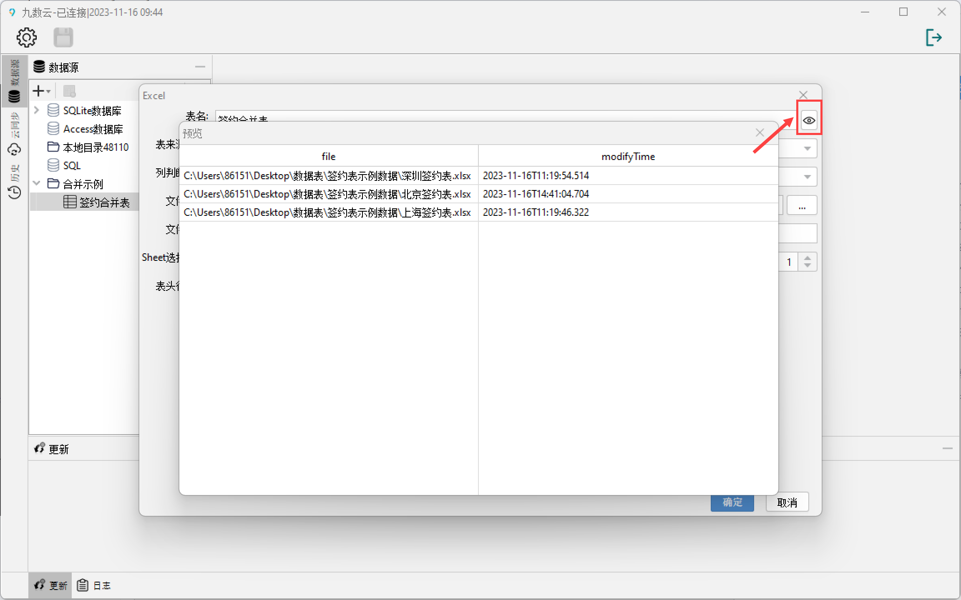The height and width of the screenshot is (600, 961).
Task: Switch to the 更新 bottom tab
Action: [x=51, y=585]
